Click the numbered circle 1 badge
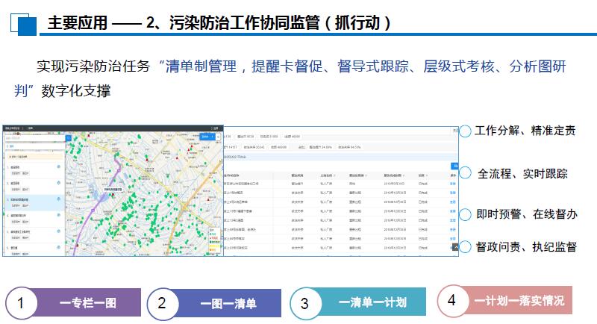This screenshot has width=597, height=324. click(x=22, y=303)
